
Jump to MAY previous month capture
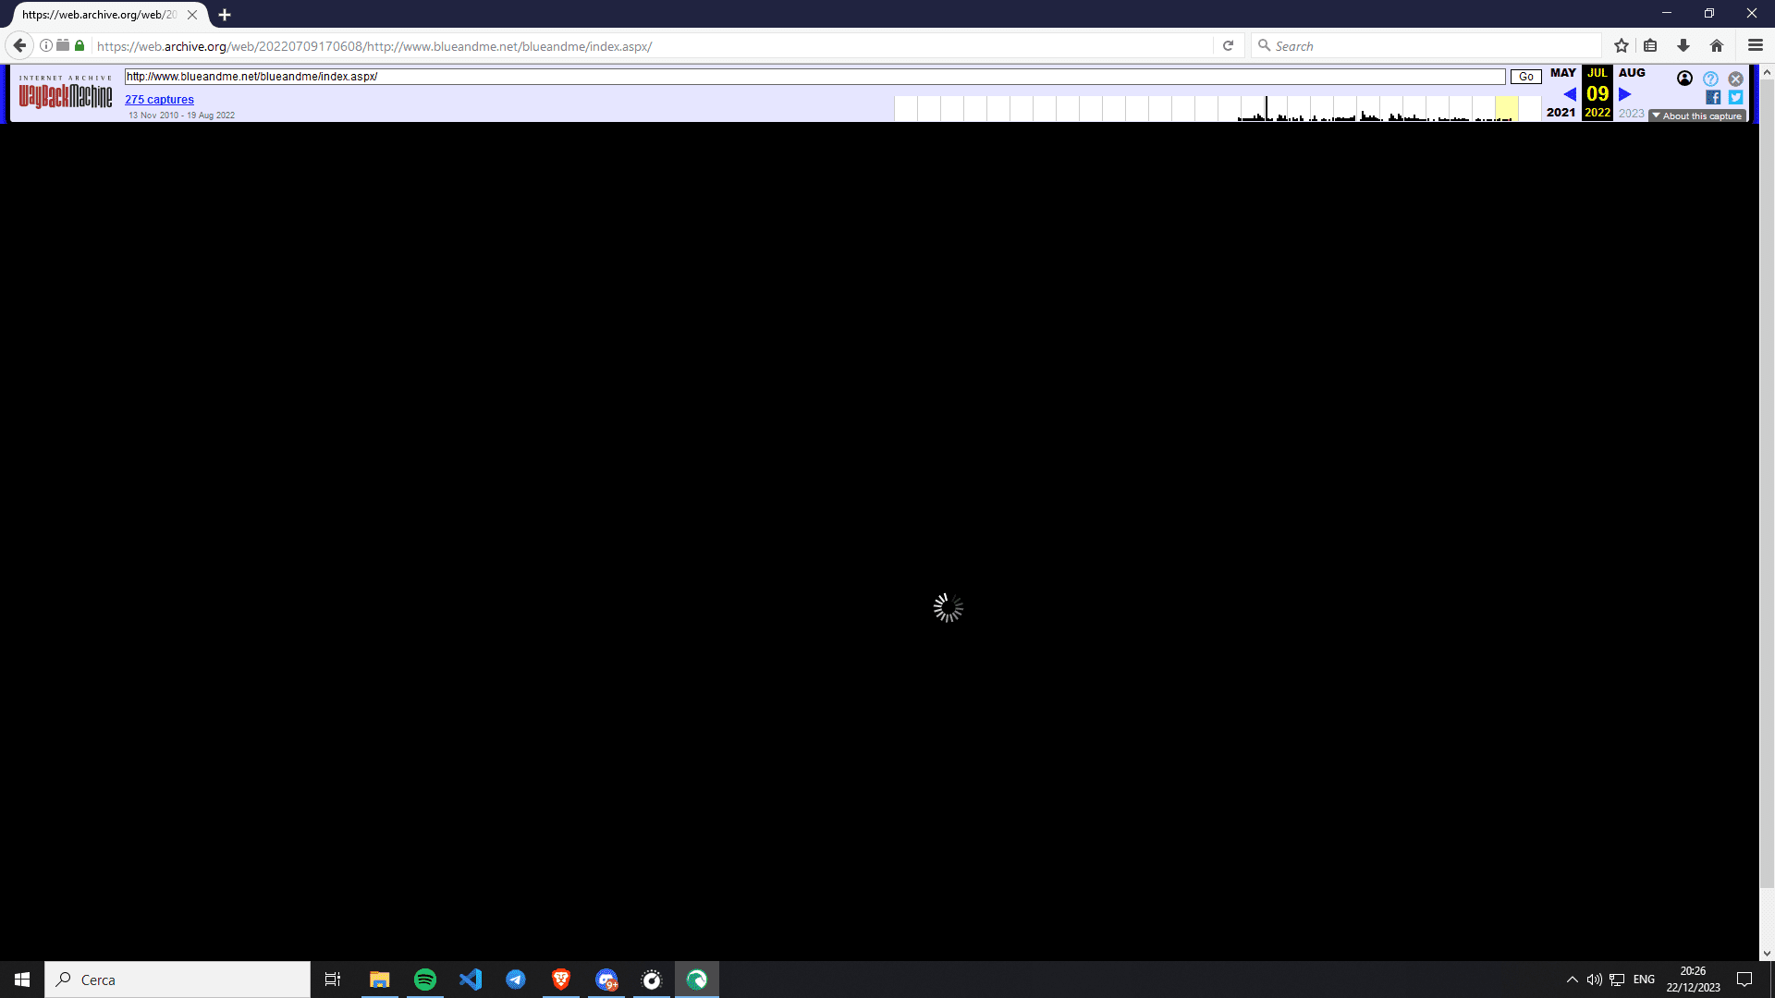click(x=1562, y=73)
